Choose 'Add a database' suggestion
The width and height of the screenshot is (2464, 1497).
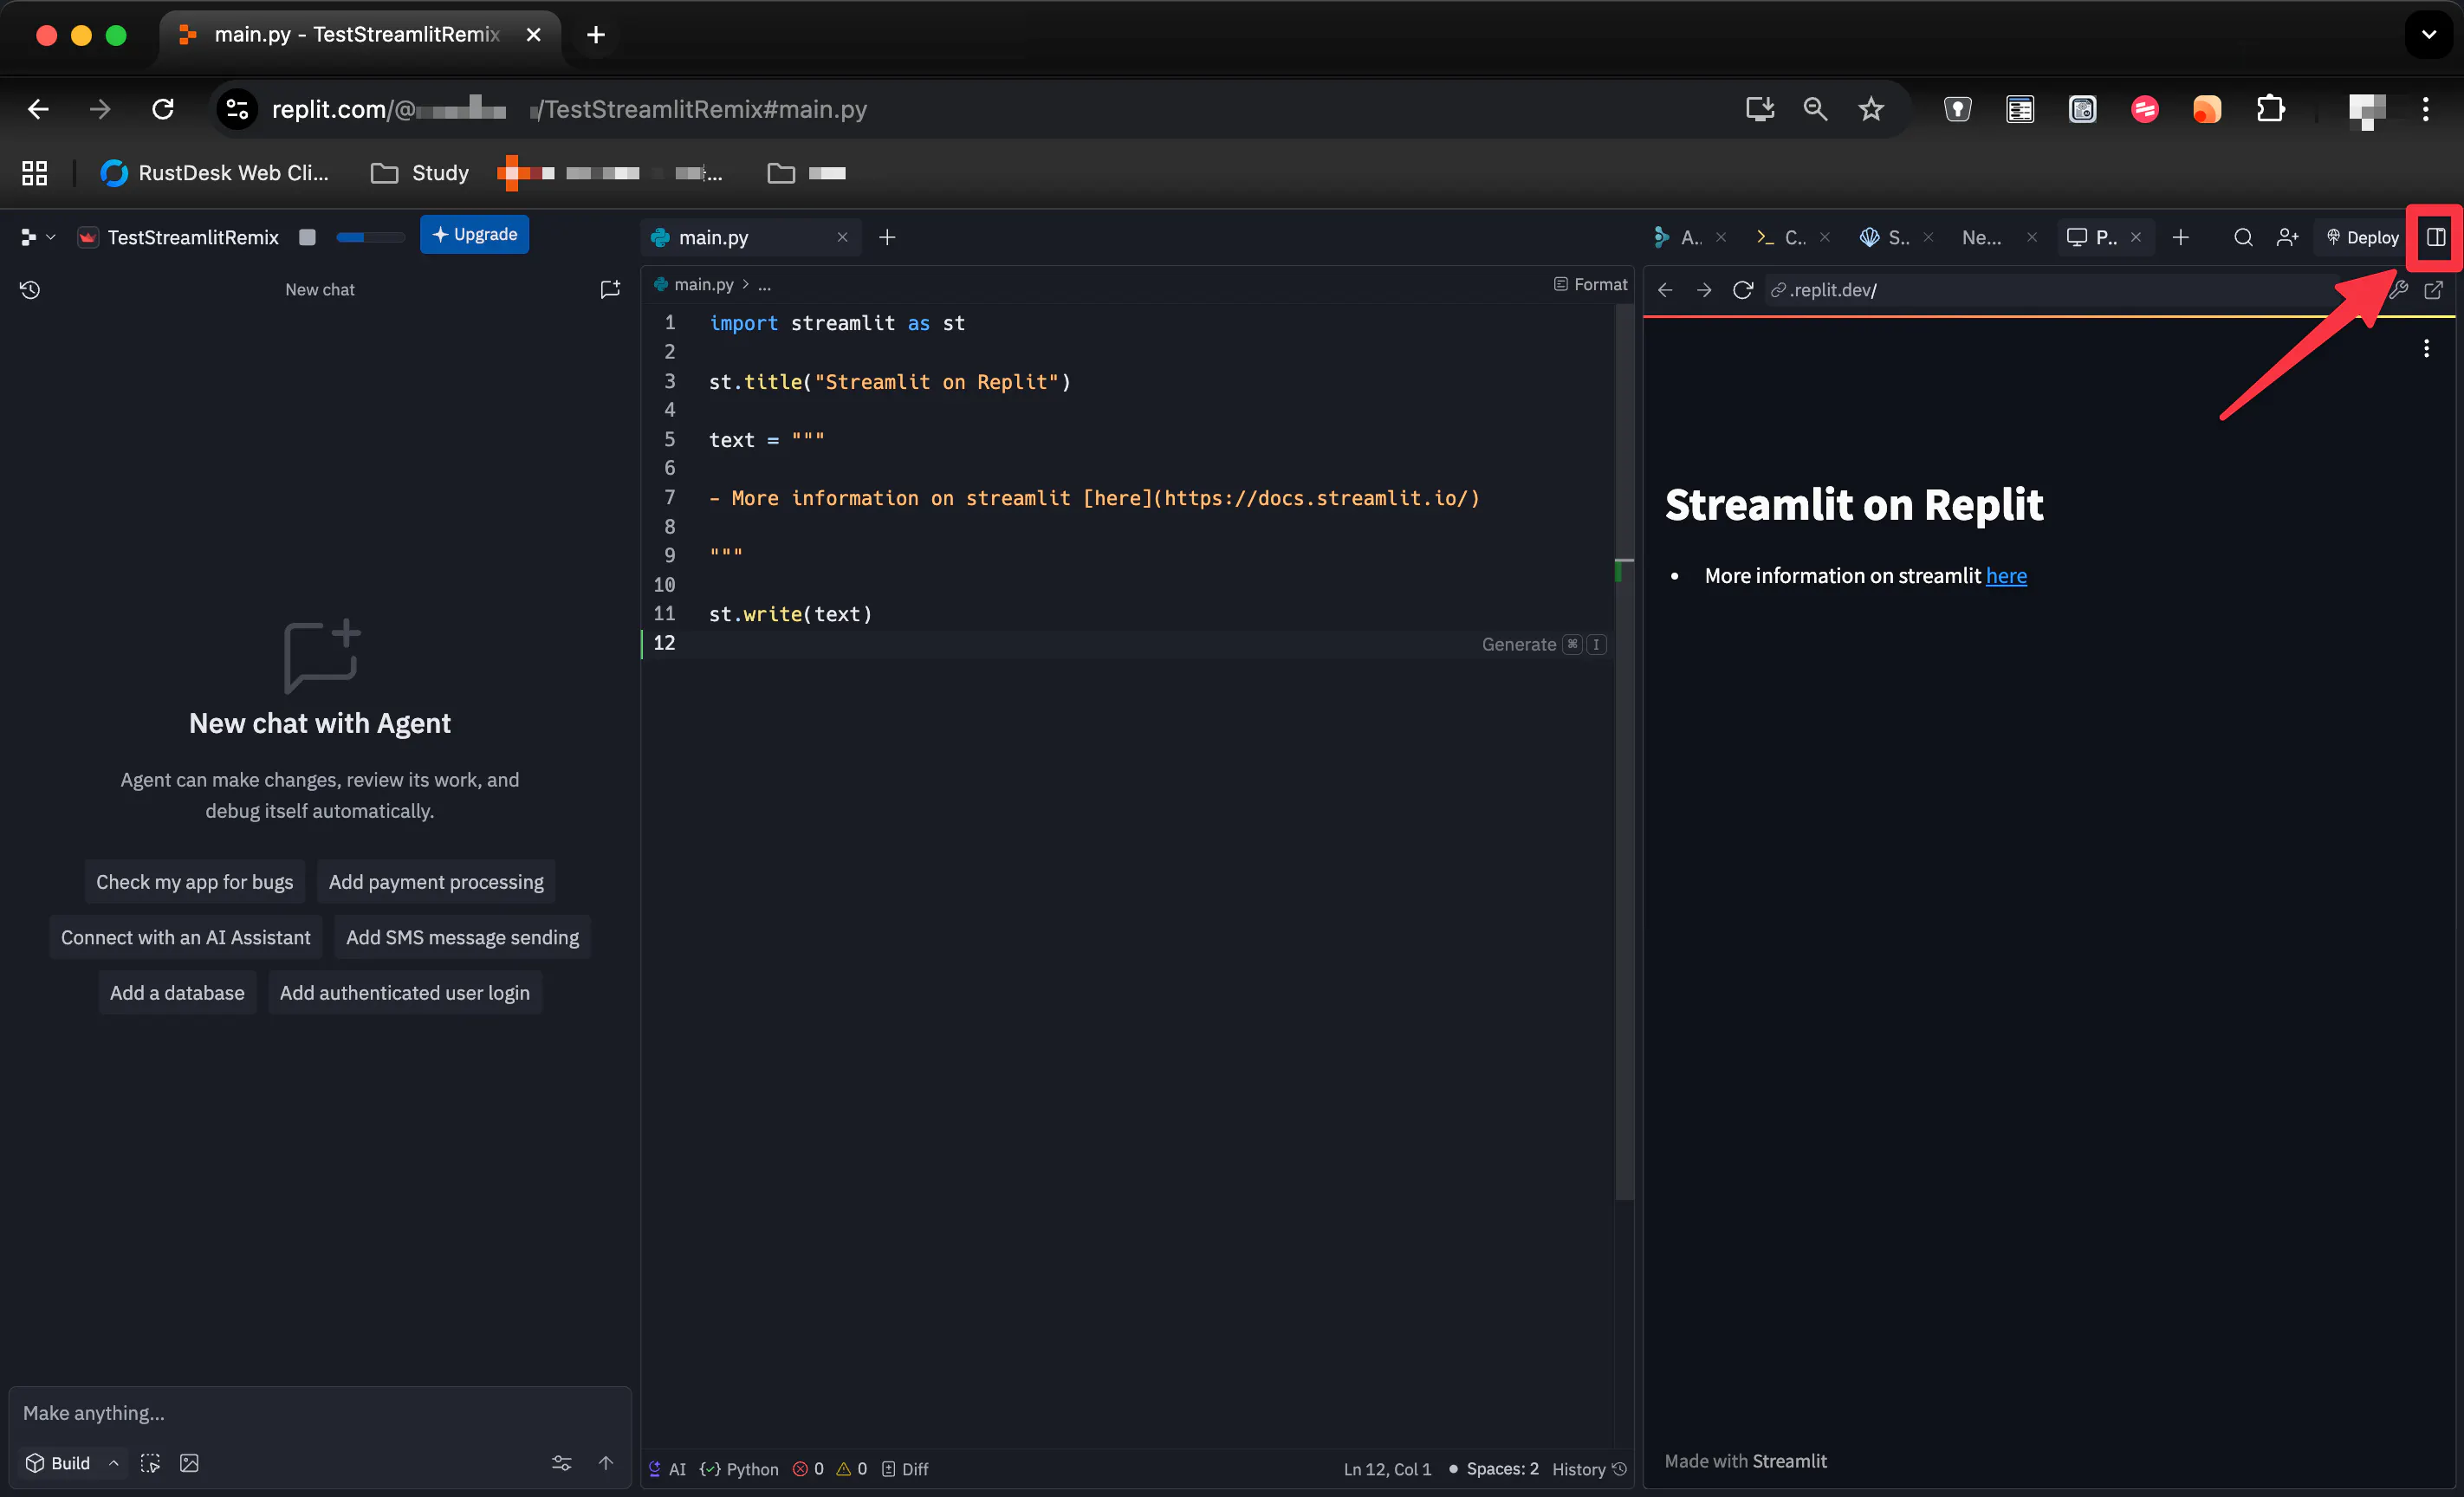click(x=177, y=993)
